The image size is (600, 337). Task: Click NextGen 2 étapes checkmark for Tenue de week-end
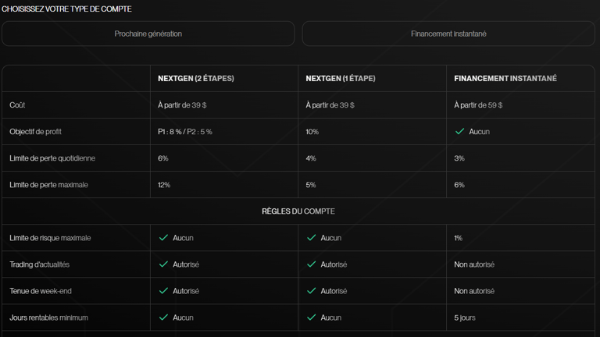[x=163, y=290]
